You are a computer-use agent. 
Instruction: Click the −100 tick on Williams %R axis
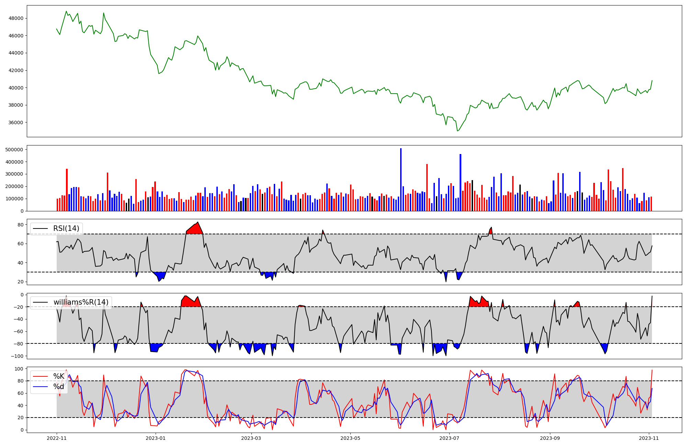(x=17, y=356)
